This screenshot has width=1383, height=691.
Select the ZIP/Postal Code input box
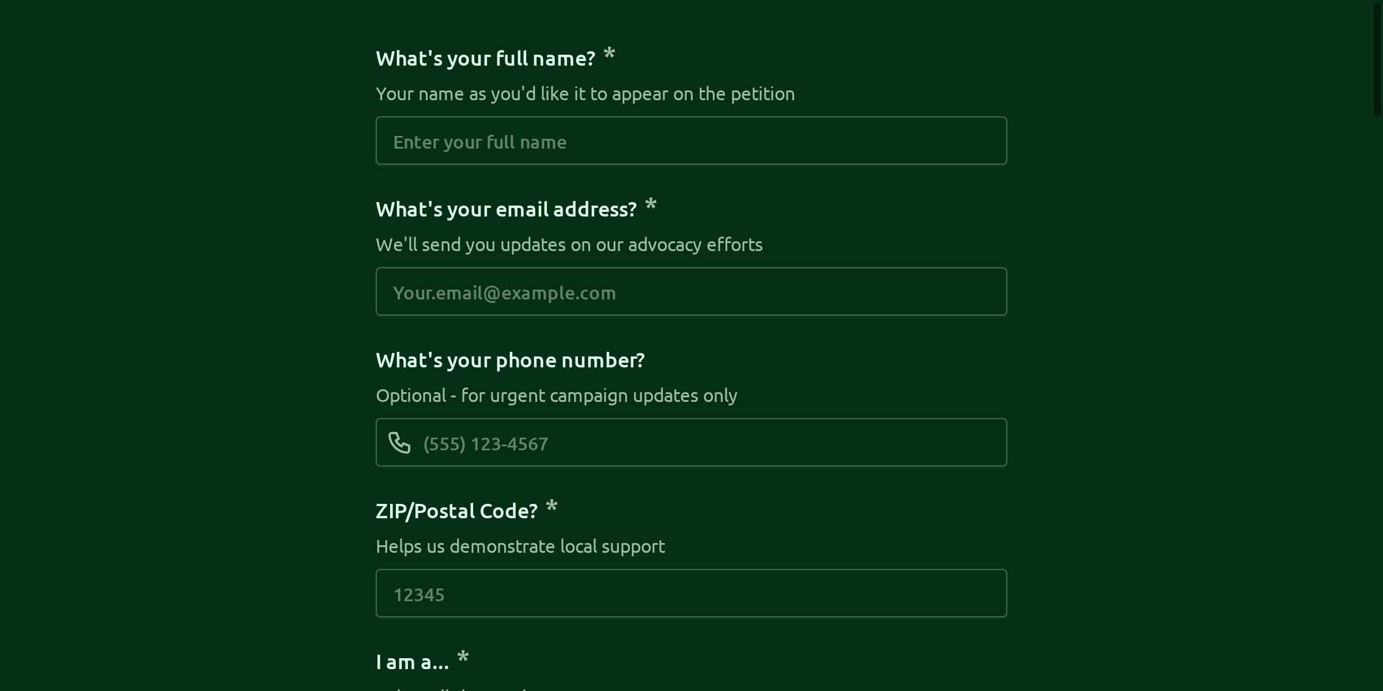(x=691, y=594)
